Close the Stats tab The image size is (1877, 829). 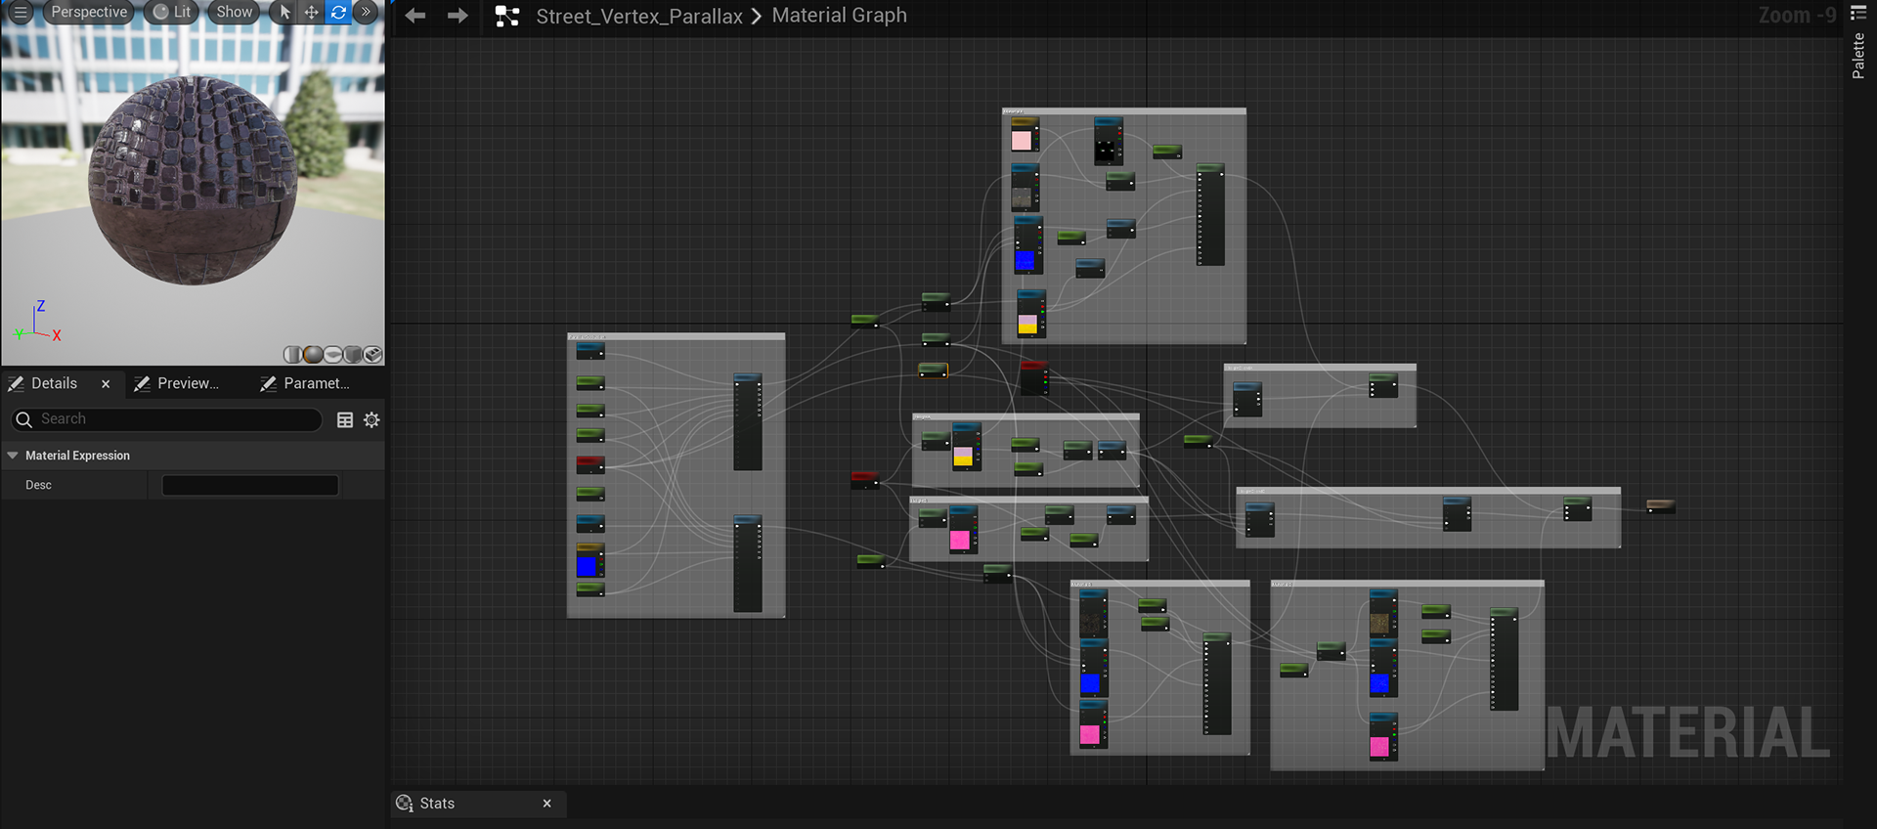(547, 804)
